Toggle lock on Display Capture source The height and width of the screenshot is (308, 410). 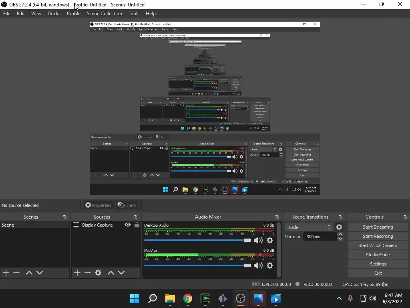coord(137,225)
